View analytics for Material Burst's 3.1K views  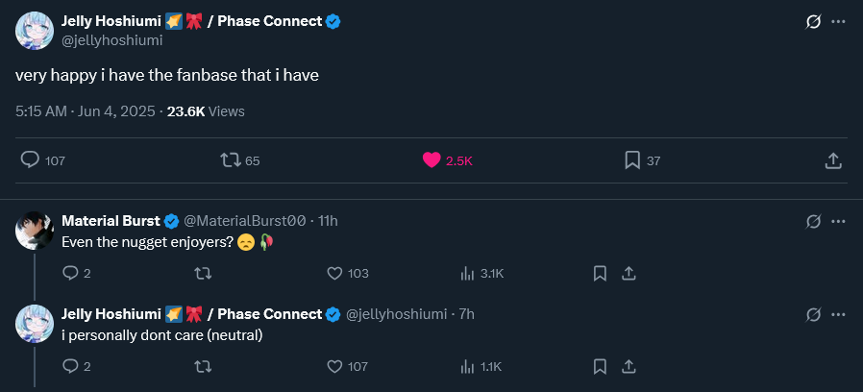point(468,273)
